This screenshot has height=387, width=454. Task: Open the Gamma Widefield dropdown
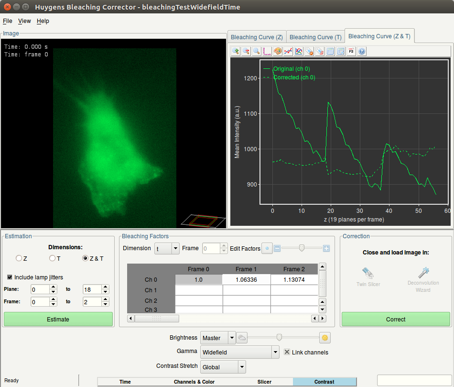[275, 352]
